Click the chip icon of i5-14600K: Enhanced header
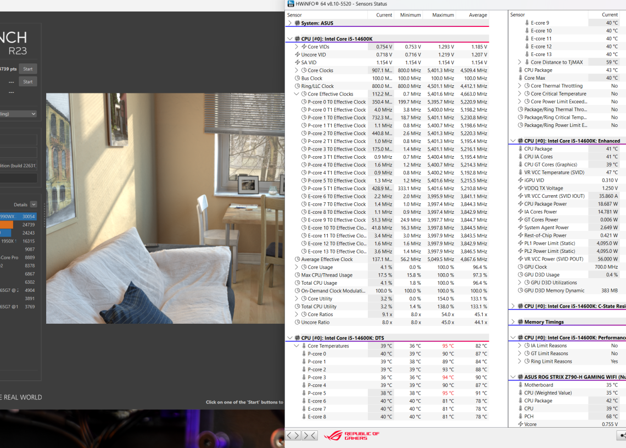This screenshot has height=448, width=626. (x=521, y=141)
